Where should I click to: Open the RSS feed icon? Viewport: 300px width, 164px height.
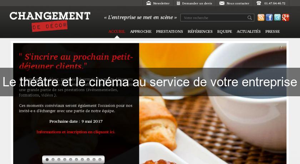tap(261, 17)
